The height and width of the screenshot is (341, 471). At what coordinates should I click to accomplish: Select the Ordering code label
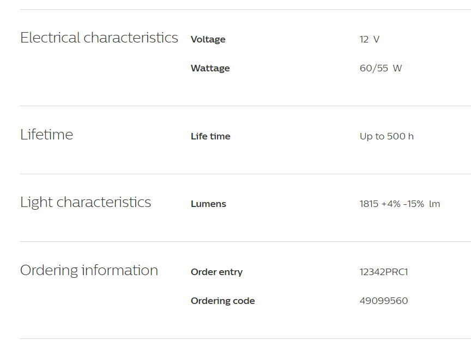coord(223,301)
